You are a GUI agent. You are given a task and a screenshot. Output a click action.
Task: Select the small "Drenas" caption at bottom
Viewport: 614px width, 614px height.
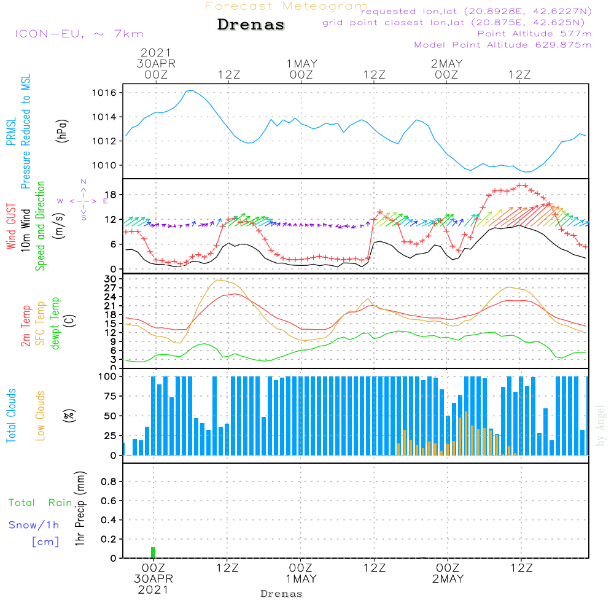tap(281, 594)
